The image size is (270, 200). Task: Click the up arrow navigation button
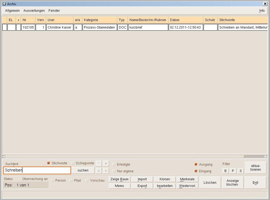(98, 163)
